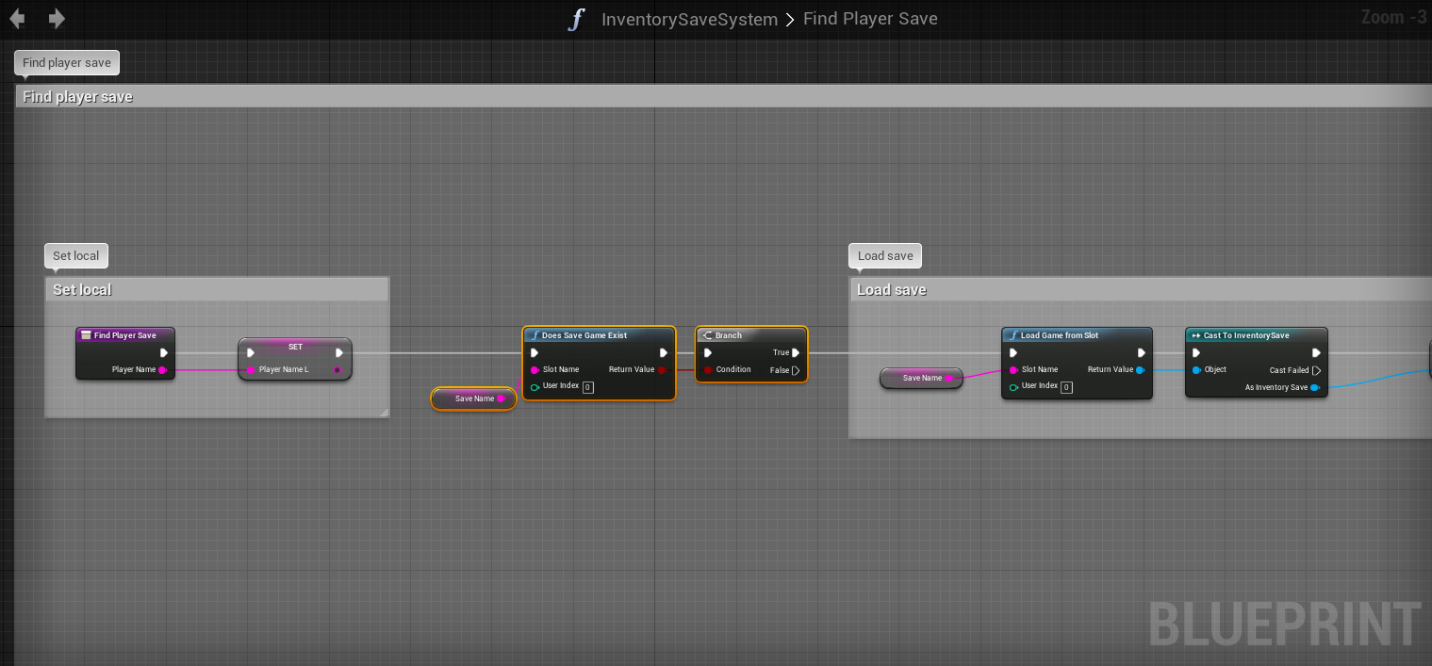Select Save Name variable node in Load save
Viewport: 1432px width, 666px height.
(x=922, y=378)
